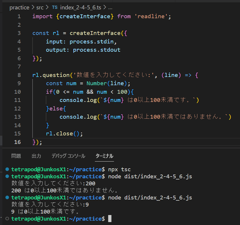Click the hollow circle beside the current prompt
This screenshot has height=225, width=240.
(x=8, y=218)
